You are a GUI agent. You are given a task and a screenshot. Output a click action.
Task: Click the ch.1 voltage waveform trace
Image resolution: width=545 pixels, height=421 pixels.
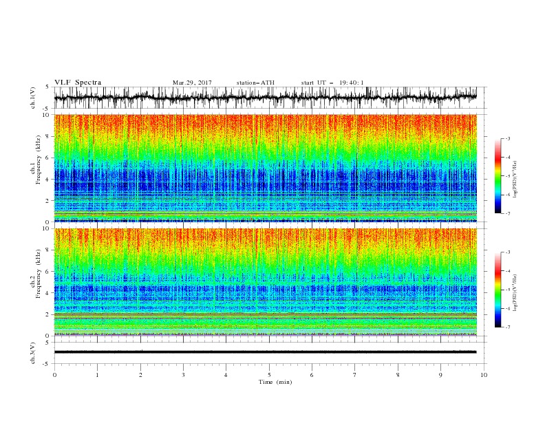pos(265,97)
